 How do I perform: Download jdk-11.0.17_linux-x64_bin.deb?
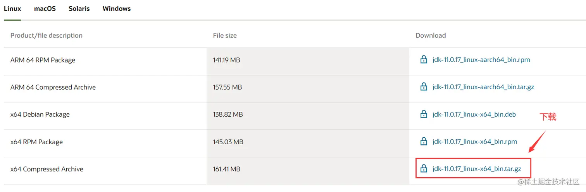tap(474, 114)
